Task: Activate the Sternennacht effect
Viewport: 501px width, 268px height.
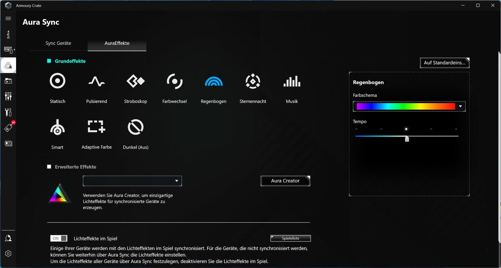Action: [253, 81]
